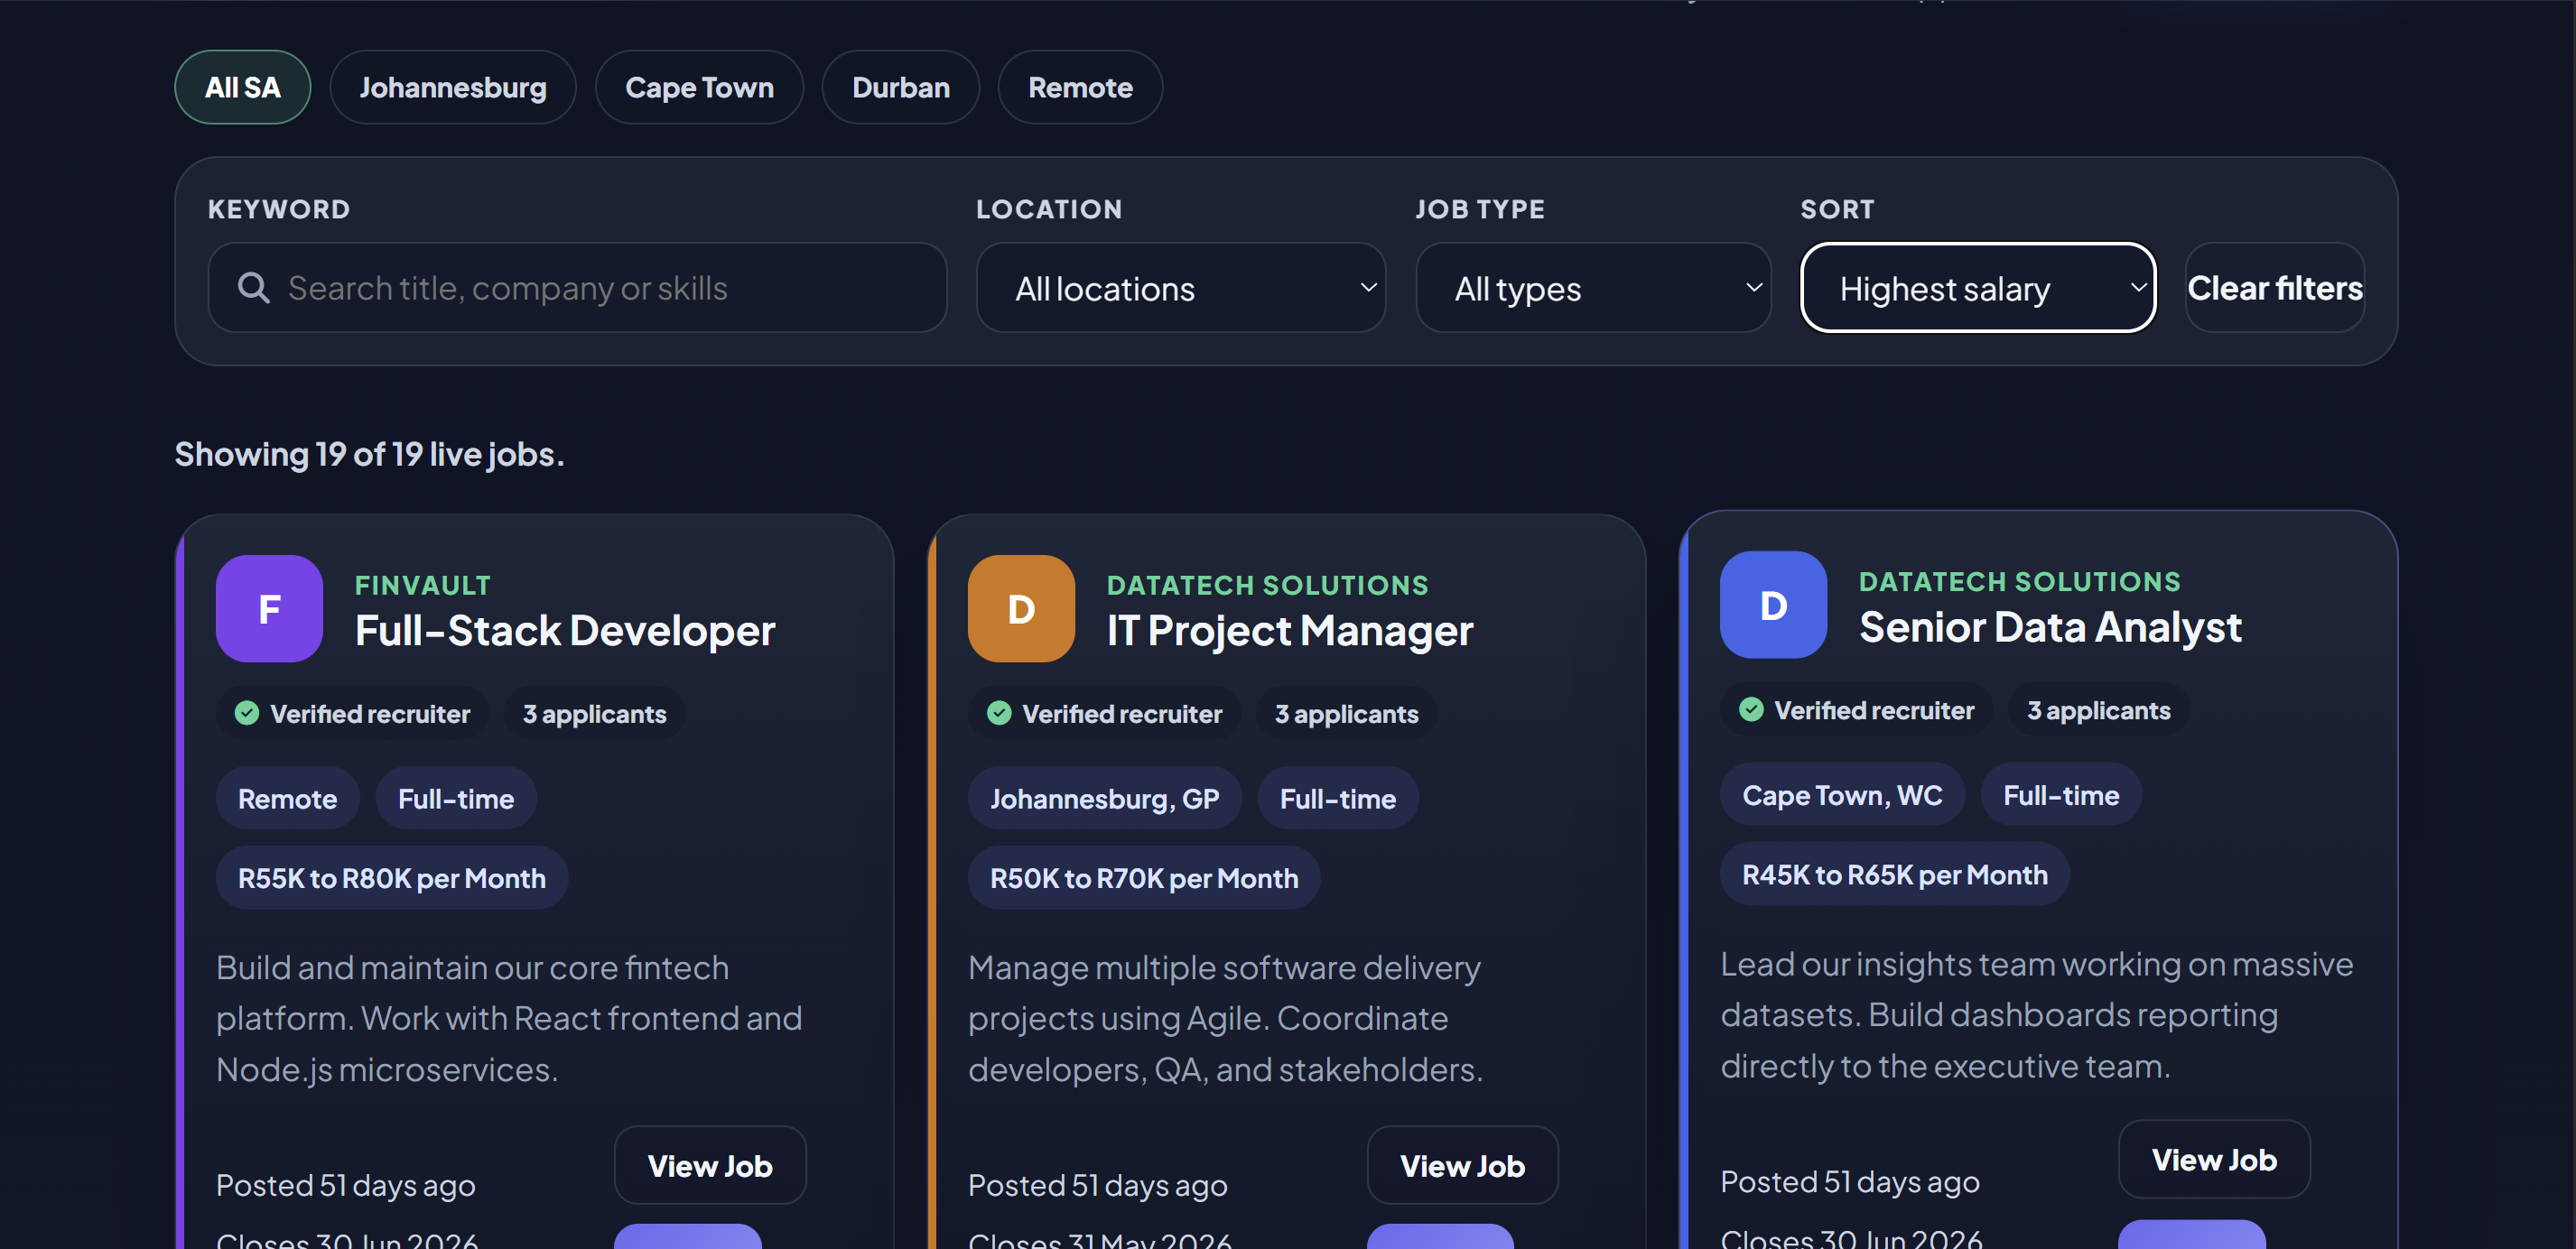Click the Clear filters button
This screenshot has width=2576, height=1249.
[x=2275, y=288]
